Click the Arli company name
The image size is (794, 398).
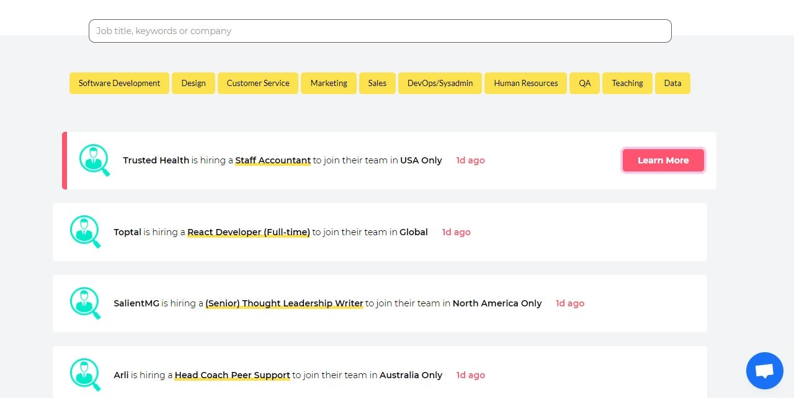[x=121, y=375]
